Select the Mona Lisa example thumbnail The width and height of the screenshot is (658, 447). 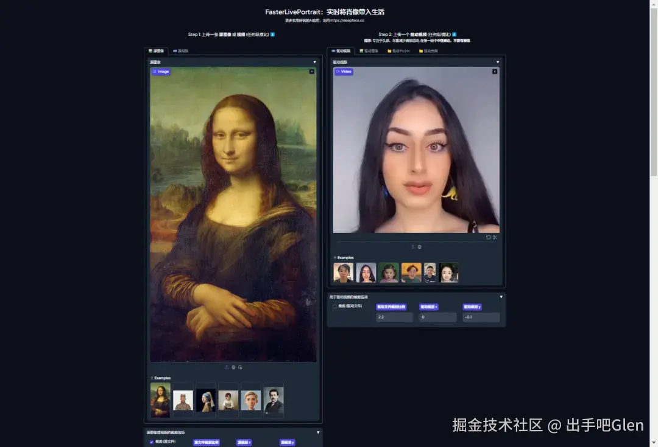coord(160,400)
